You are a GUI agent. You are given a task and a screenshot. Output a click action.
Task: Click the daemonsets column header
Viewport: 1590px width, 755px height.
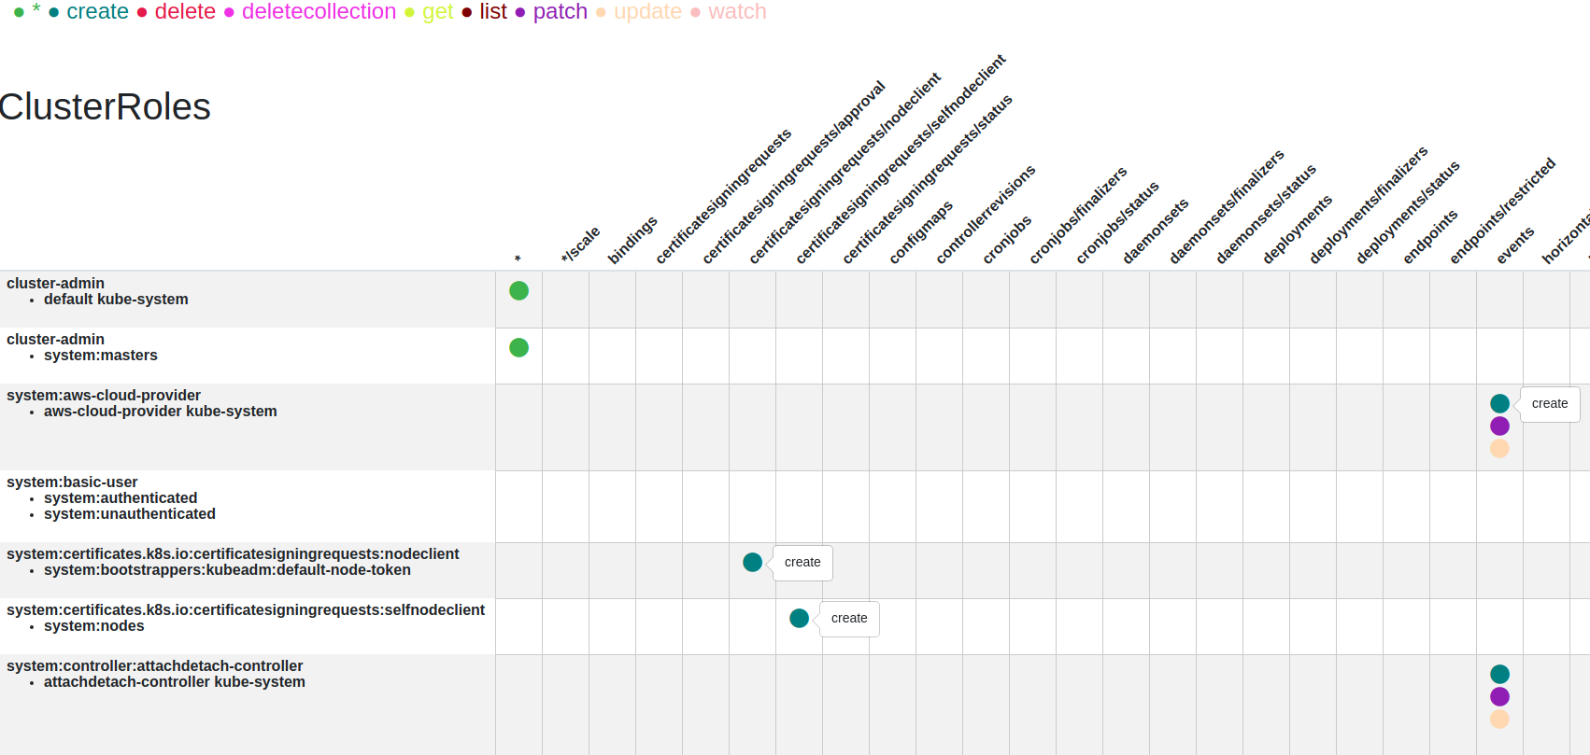[x=1156, y=231]
